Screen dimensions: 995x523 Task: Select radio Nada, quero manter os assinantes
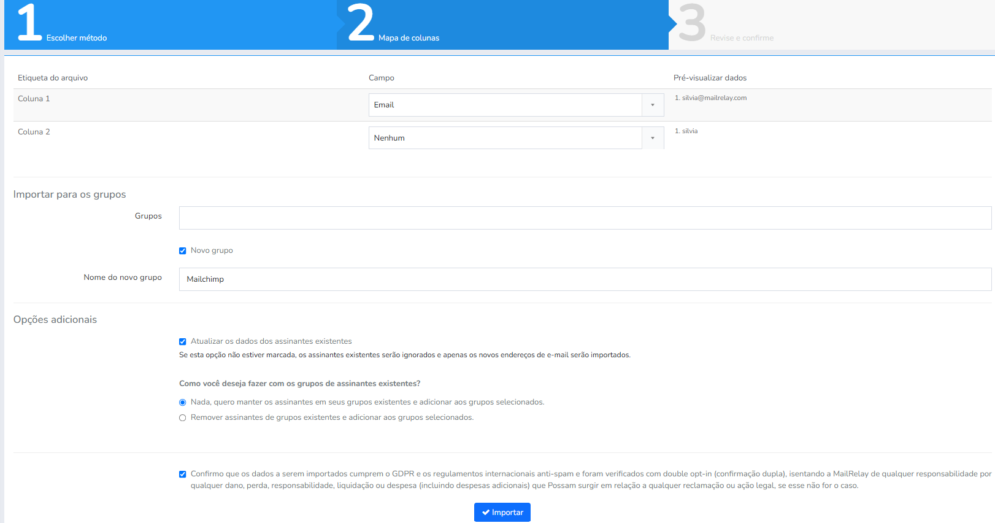coord(183,403)
